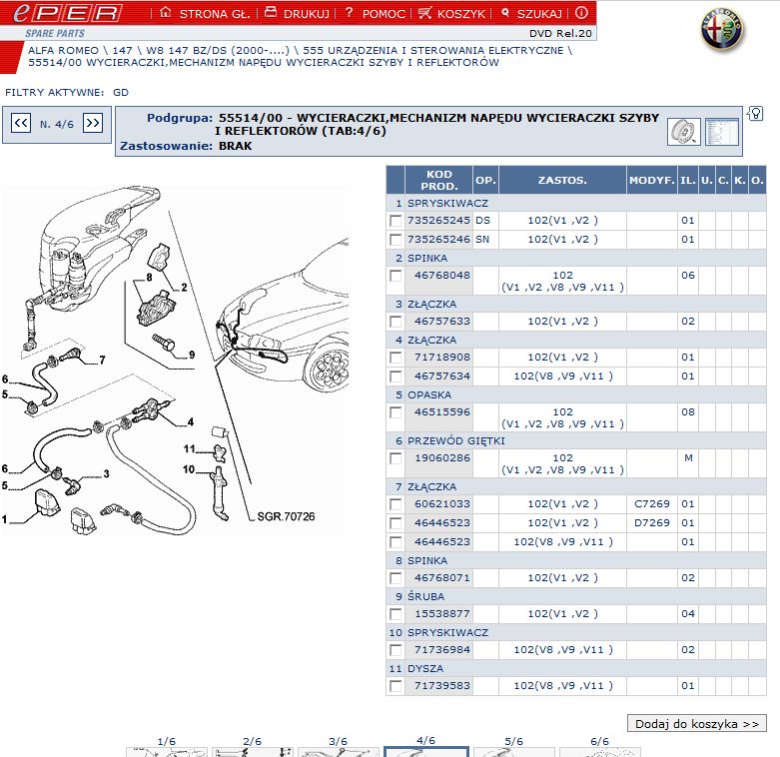Open the Koszyk shopping cart icon
This screenshot has height=757, width=780.
(424, 12)
